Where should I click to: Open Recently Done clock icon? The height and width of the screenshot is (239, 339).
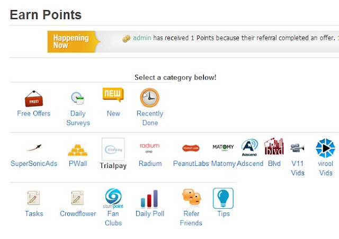149,98
